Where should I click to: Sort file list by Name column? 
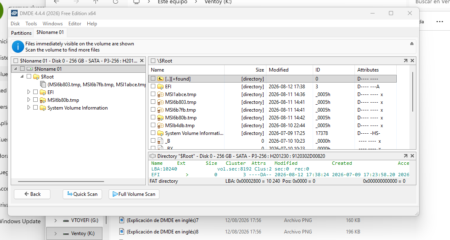tap(186, 70)
